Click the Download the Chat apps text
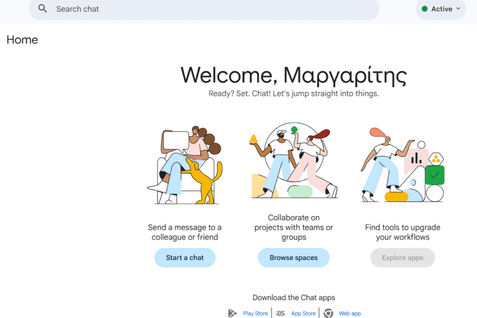 [x=293, y=297]
